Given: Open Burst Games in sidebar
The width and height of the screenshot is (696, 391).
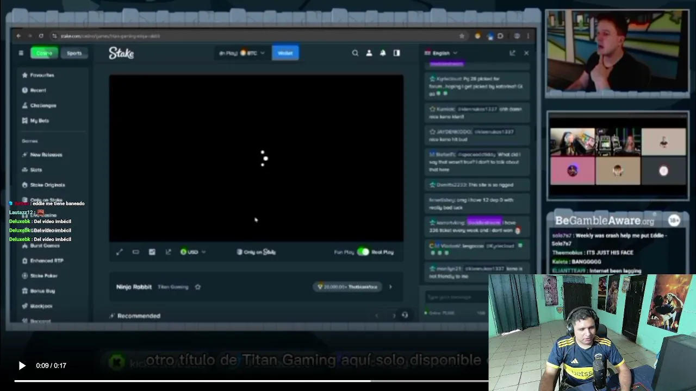Looking at the screenshot, I should pos(41,245).
